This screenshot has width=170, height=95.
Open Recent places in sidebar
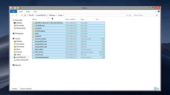tap(21, 28)
